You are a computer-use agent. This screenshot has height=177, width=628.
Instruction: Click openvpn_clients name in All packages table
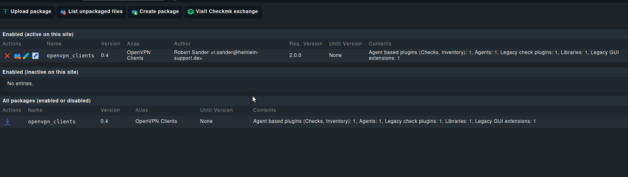pos(52,121)
